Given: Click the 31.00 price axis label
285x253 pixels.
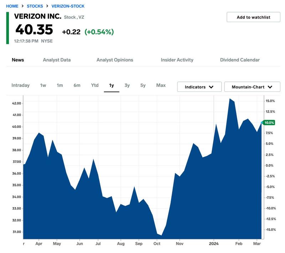Looking at the screenshot, I should [x=16, y=232].
